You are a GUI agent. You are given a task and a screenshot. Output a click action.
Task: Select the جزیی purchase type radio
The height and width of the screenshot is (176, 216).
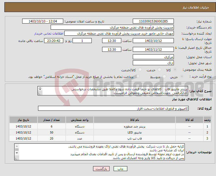182,76
